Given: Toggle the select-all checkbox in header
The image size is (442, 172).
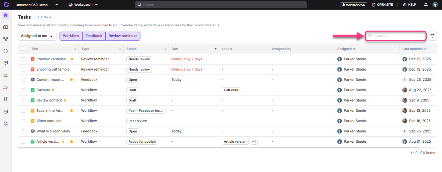Looking at the screenshot, I should pyautogui.click(x=23, y=49).
